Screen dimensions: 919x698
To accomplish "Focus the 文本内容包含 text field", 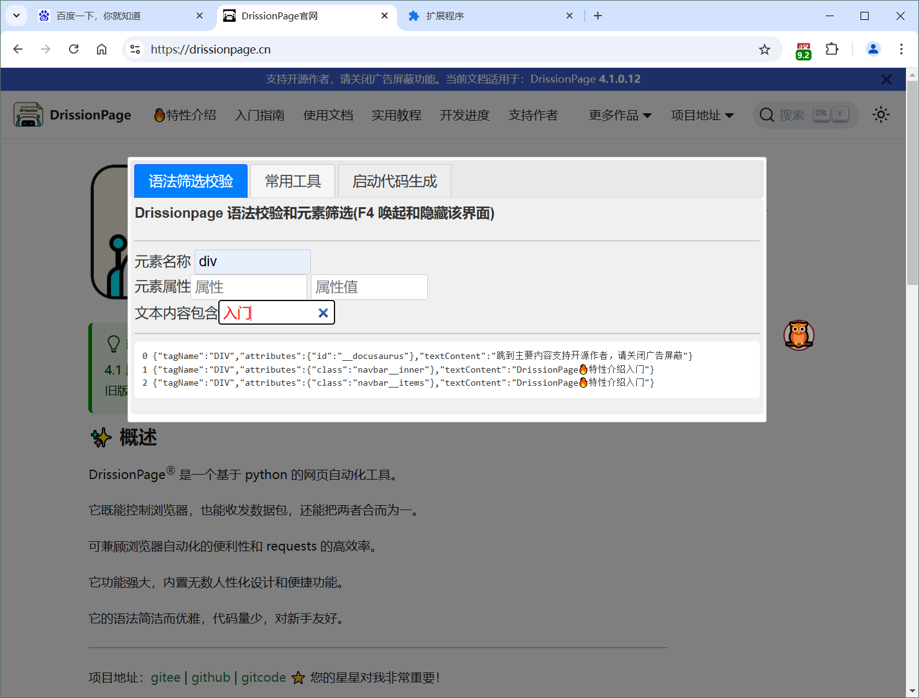I will pyautogui.click(x=277, y=312).
